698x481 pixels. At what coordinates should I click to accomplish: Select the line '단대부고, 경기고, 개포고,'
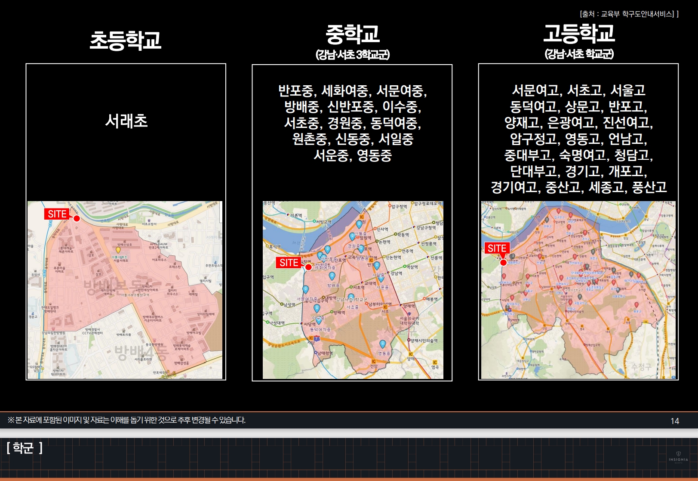(578, 171)
